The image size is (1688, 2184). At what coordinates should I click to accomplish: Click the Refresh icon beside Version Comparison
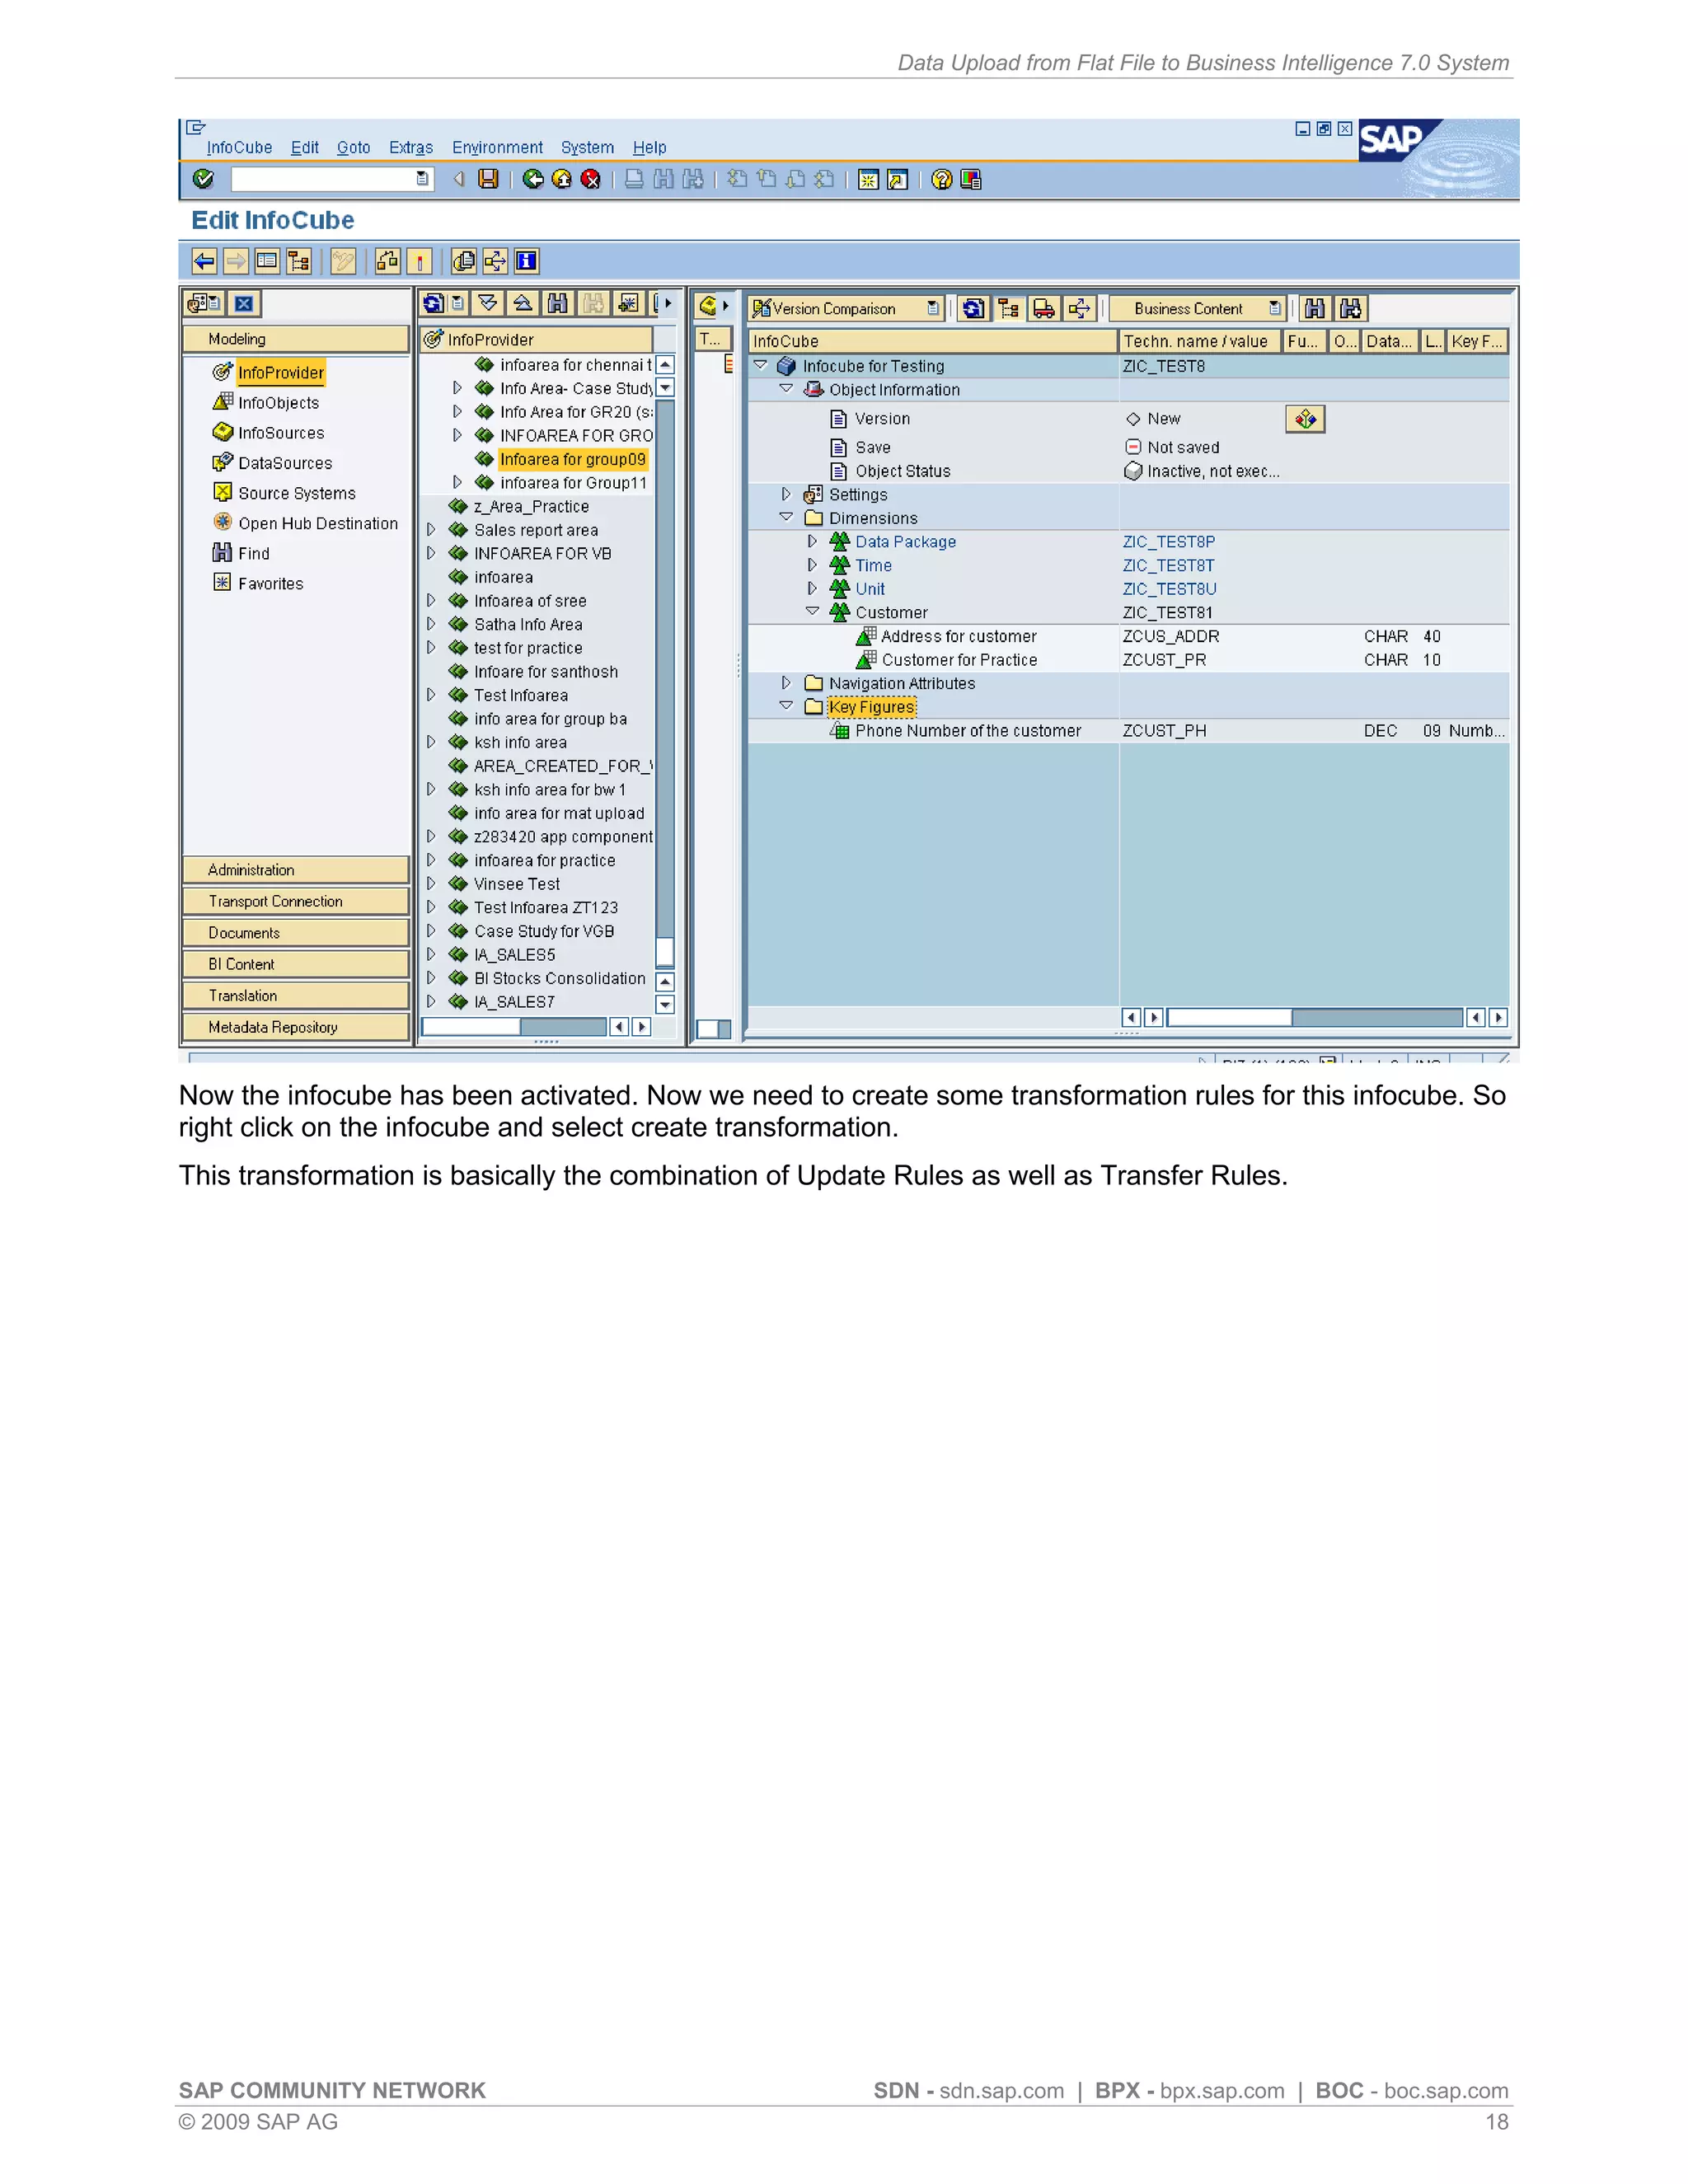click(973, 309)
